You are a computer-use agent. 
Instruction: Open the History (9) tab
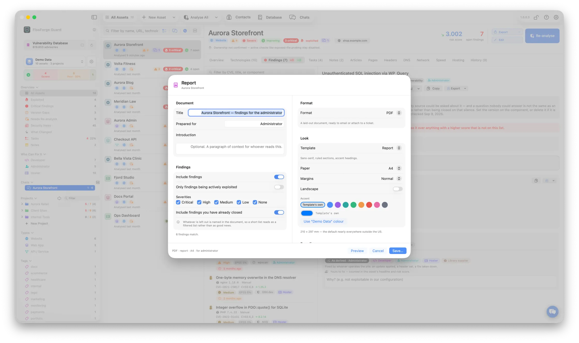pos(478,60)
